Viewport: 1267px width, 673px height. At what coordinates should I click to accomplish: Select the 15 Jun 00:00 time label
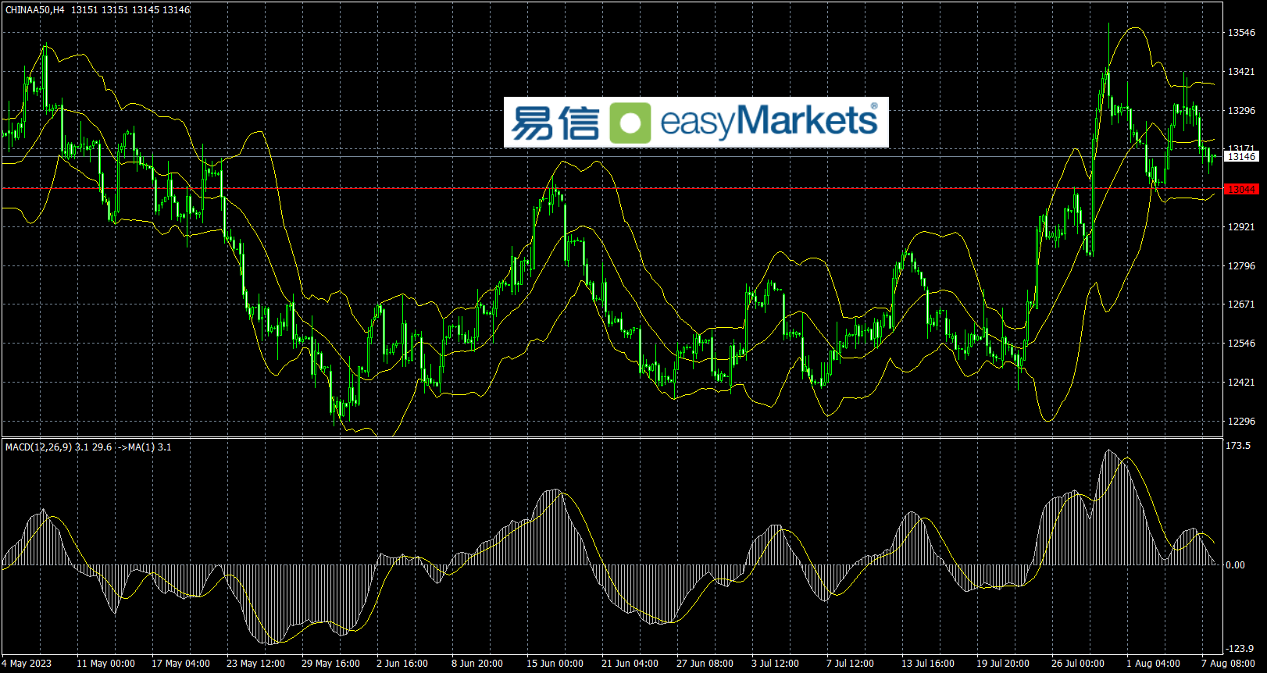click(555, 664)
